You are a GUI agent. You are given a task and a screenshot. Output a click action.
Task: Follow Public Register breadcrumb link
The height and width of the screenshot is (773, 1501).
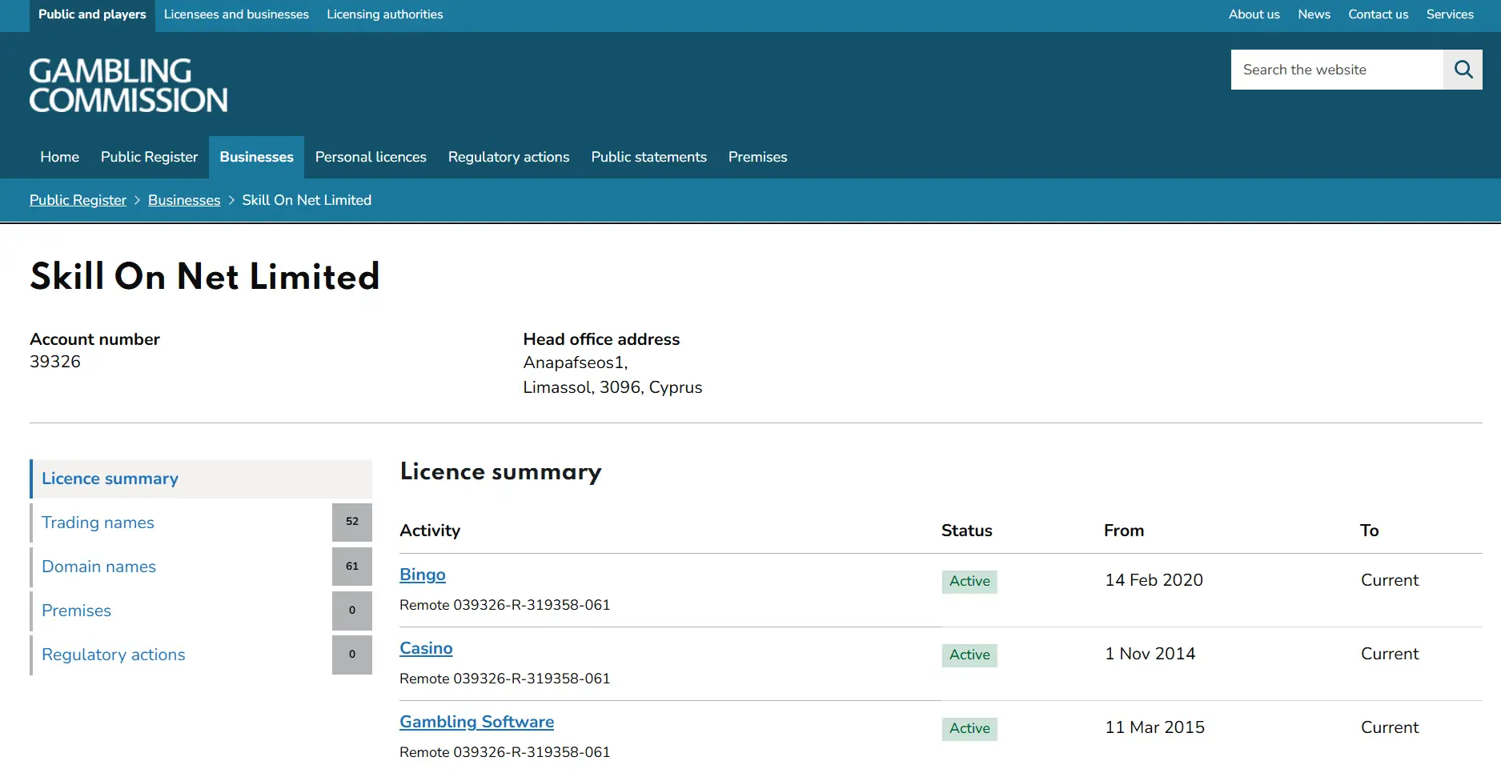78,200
